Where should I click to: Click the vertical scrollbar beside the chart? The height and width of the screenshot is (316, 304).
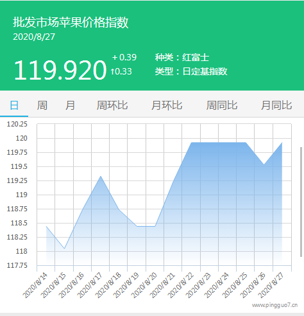301,202
